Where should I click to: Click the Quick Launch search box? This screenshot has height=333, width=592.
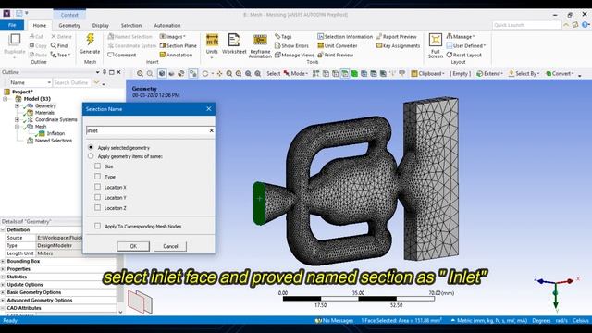(526, 25)
